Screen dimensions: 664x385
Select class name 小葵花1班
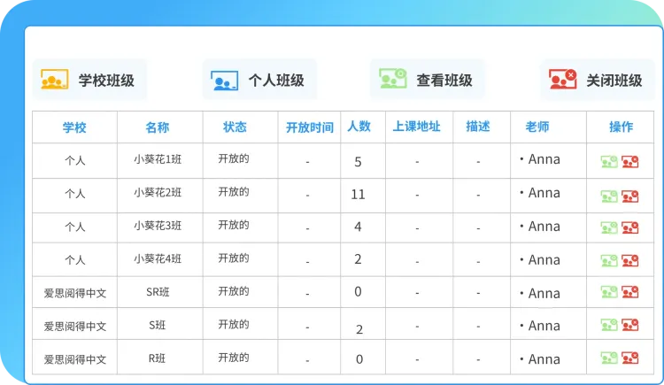tap(158, 159)
